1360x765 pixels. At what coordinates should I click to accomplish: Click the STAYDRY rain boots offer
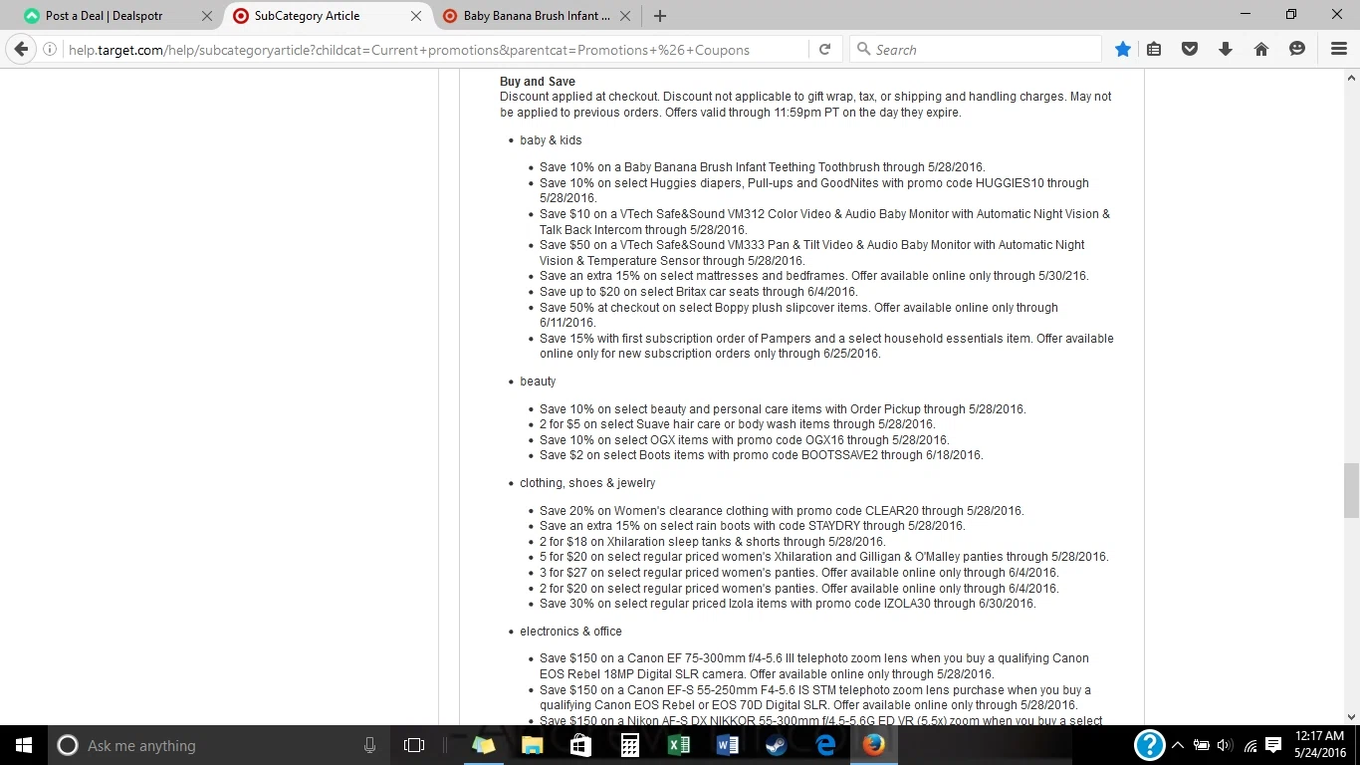point(753,526)
